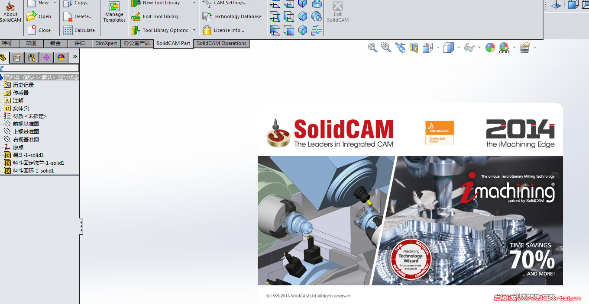This screenshot has height=304, width=589.
Task: Click the Open part button
Action: [x=39, y=16]
